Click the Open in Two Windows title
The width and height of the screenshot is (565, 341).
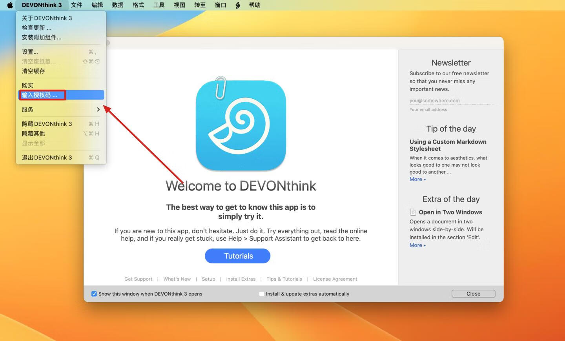tap(450, 212)
